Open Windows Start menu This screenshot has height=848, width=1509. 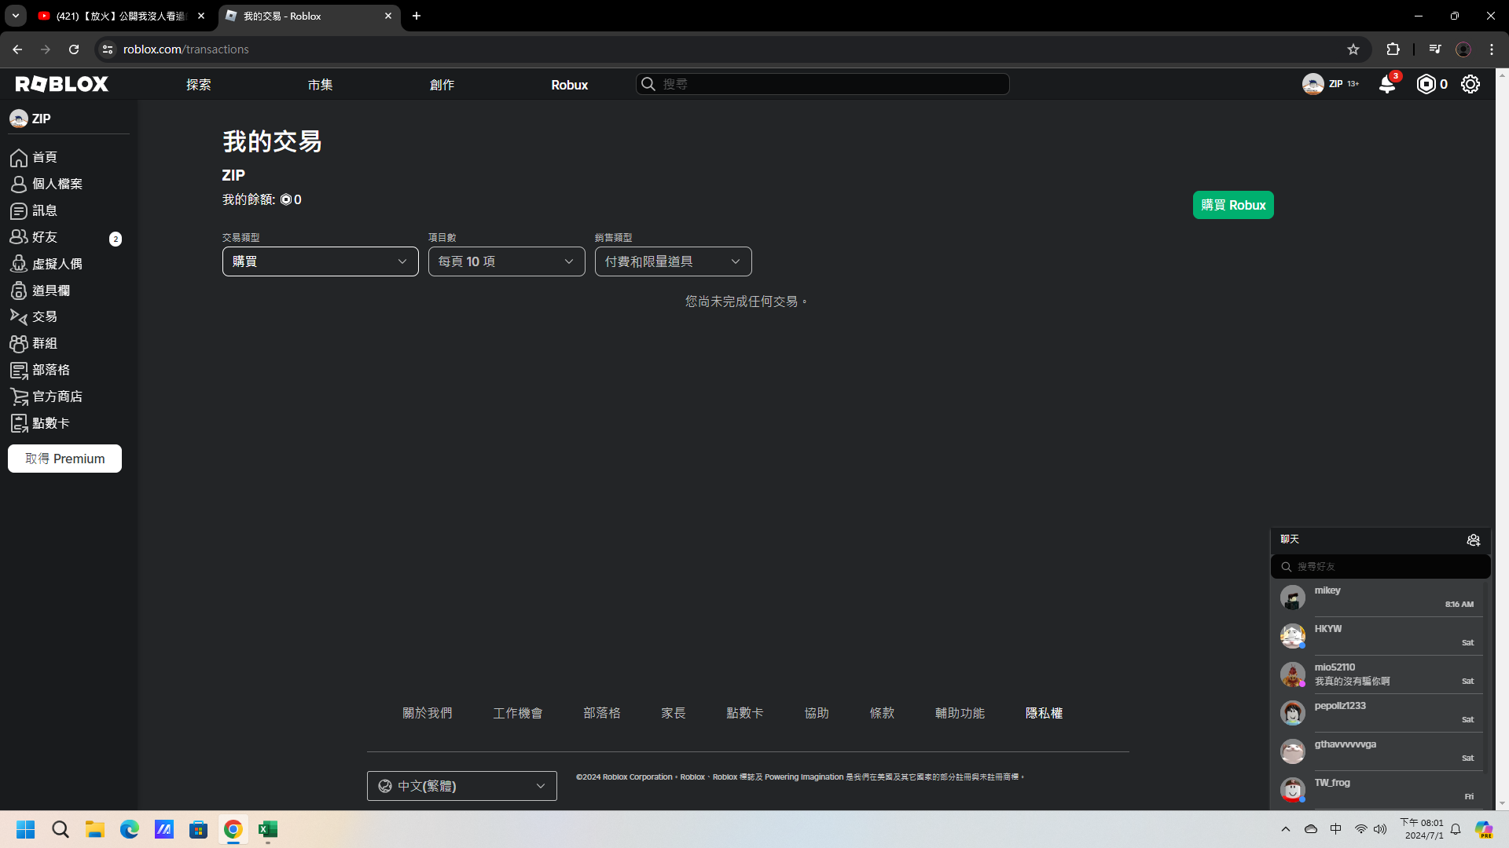[x=26, y=830]
